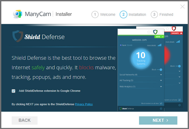Viewport: 189px width, 129px height.
Task: Click more details link in unsafe preview
Action: coord(170,42)
